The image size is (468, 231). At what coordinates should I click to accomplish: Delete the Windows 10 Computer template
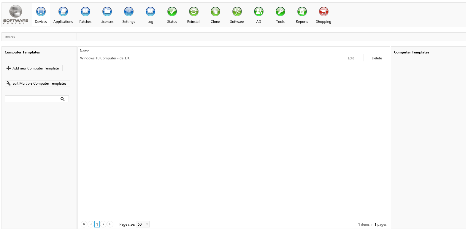(377, 58)
